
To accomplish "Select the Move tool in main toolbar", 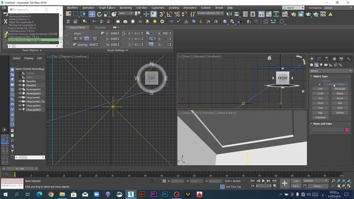I will [92, 14].
